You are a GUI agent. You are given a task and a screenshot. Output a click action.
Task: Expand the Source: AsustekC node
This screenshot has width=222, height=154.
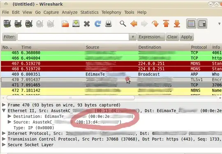point(9,122)
